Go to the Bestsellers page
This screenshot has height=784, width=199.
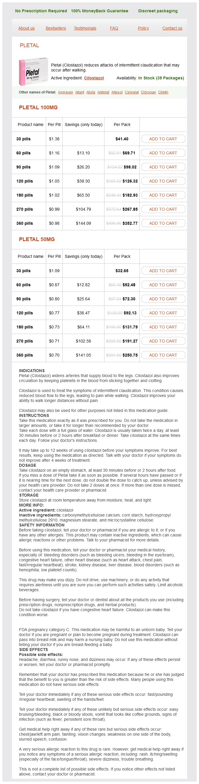[56, 28]
